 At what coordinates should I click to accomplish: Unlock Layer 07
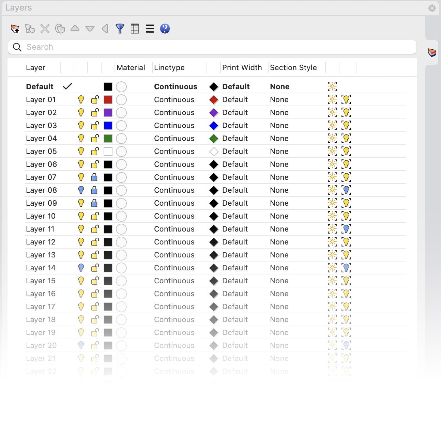coord(94,177)
